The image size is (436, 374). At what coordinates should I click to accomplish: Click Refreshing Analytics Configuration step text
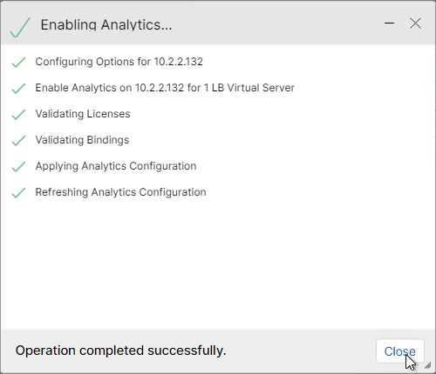click(x=120, y=192)
